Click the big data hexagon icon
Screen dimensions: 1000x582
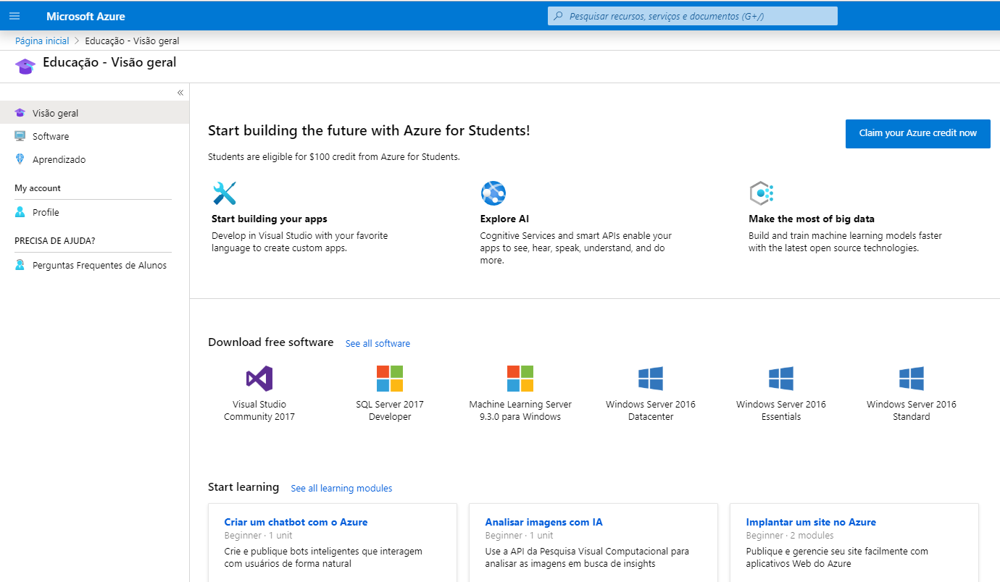[x=762, y=193]
